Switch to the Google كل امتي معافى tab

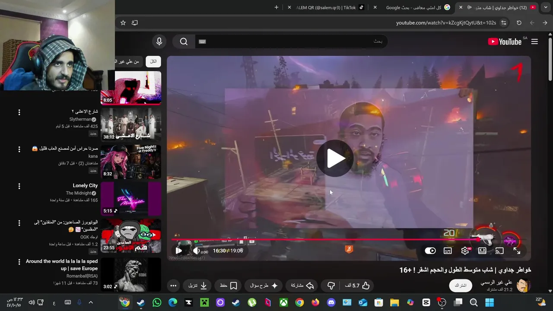click(x=413, y=7)
